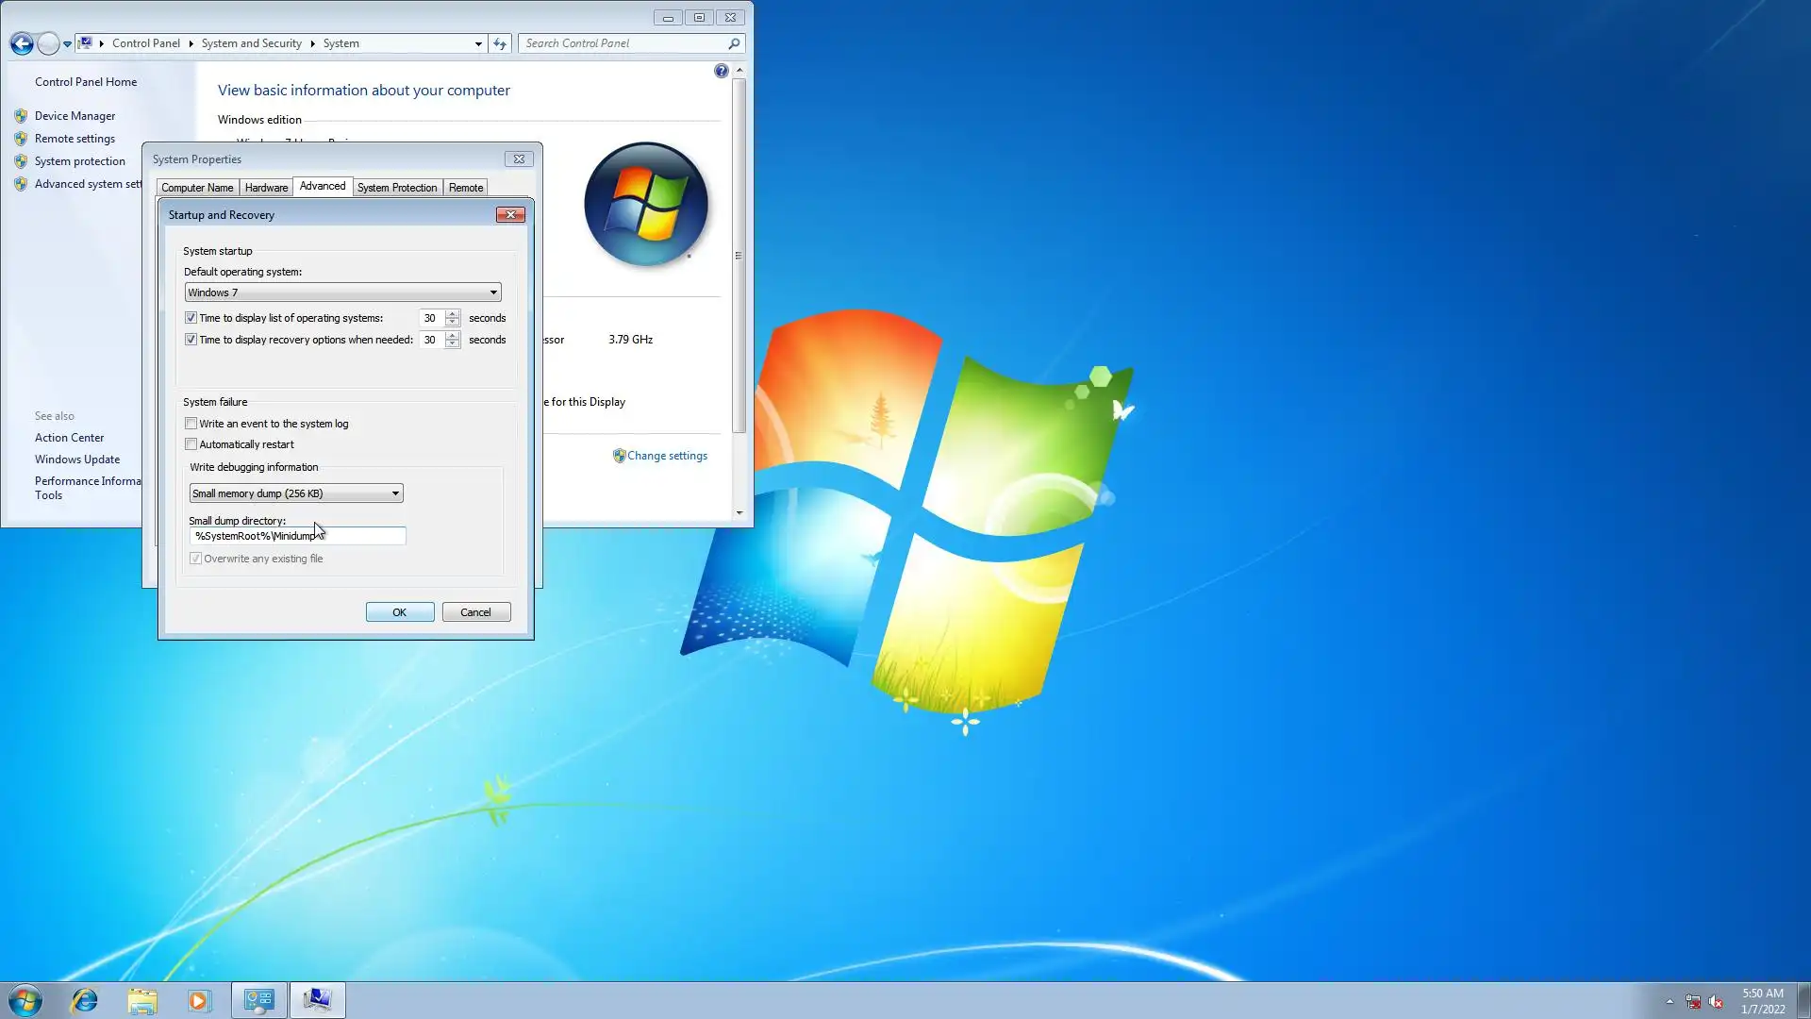
Task: Switch to the System Protection tab
Action: point(396,188)
